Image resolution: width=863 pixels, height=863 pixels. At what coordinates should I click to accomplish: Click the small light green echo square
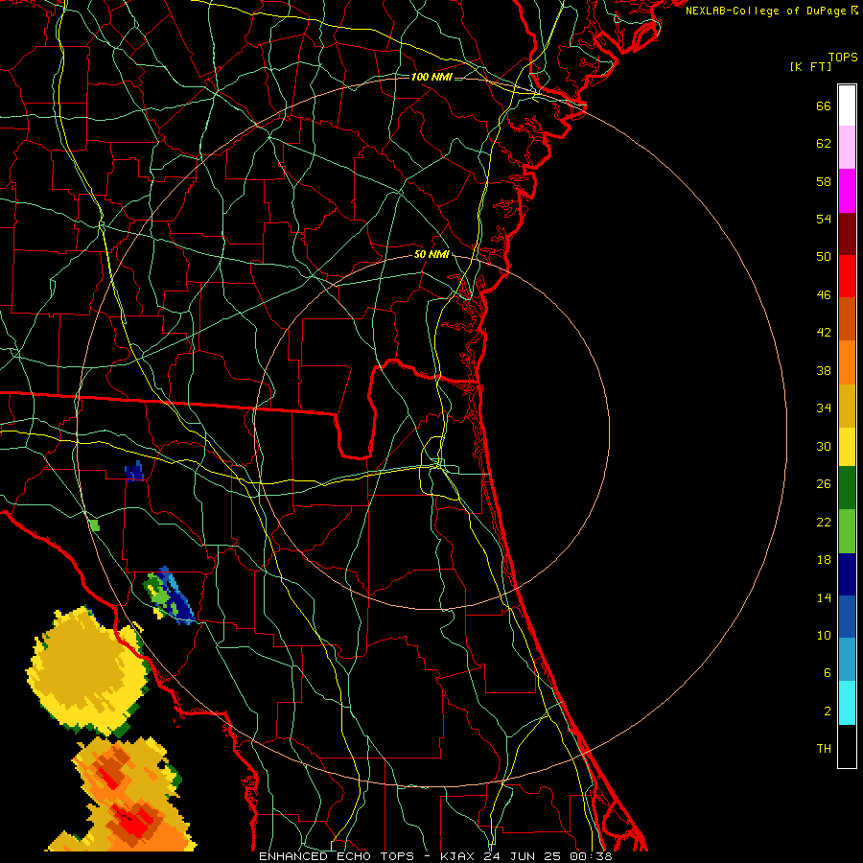(94, 525)
